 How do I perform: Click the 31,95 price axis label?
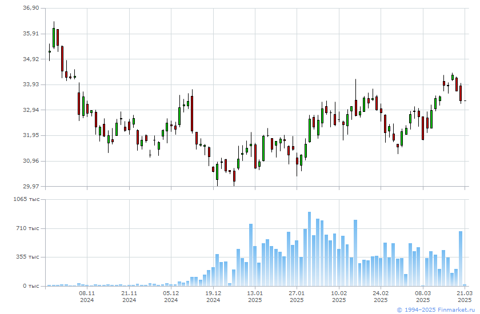[31, 135]
